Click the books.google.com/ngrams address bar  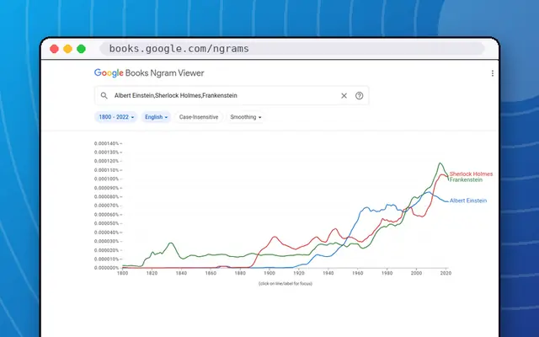coord(292,49)
